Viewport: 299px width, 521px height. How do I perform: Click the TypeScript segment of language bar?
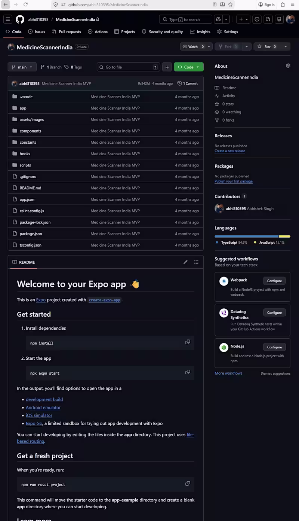[x=247, y=236]
